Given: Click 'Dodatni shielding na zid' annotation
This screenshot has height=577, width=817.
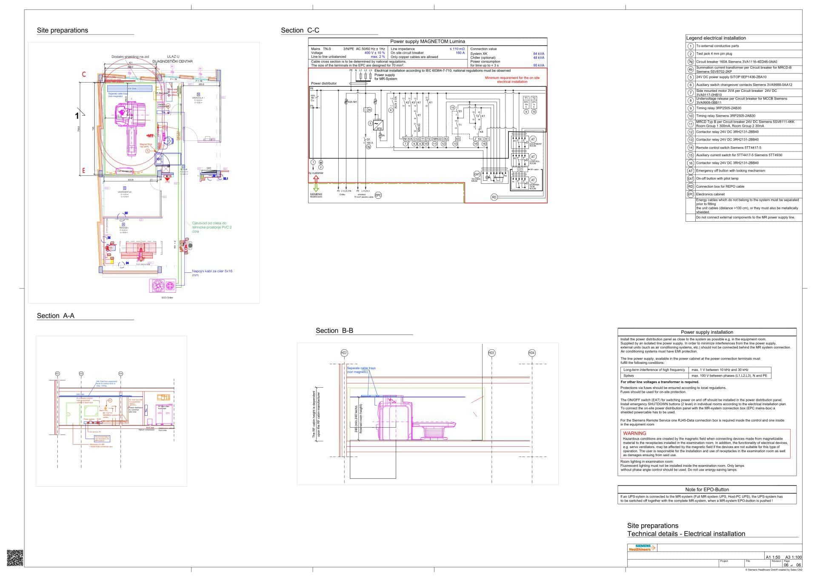Looking at the screenshot, I should tap(130, 57).
